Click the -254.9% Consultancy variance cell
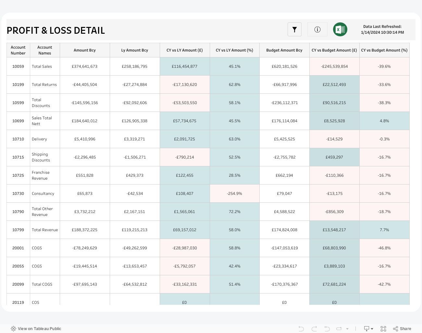The image size is (422, 333). (235, 194)
